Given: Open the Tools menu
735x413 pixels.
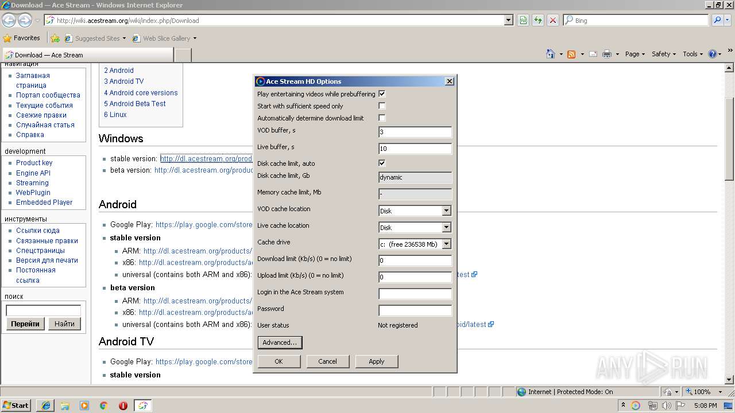Looking at the screenshot, I should (x=693, y=54).
